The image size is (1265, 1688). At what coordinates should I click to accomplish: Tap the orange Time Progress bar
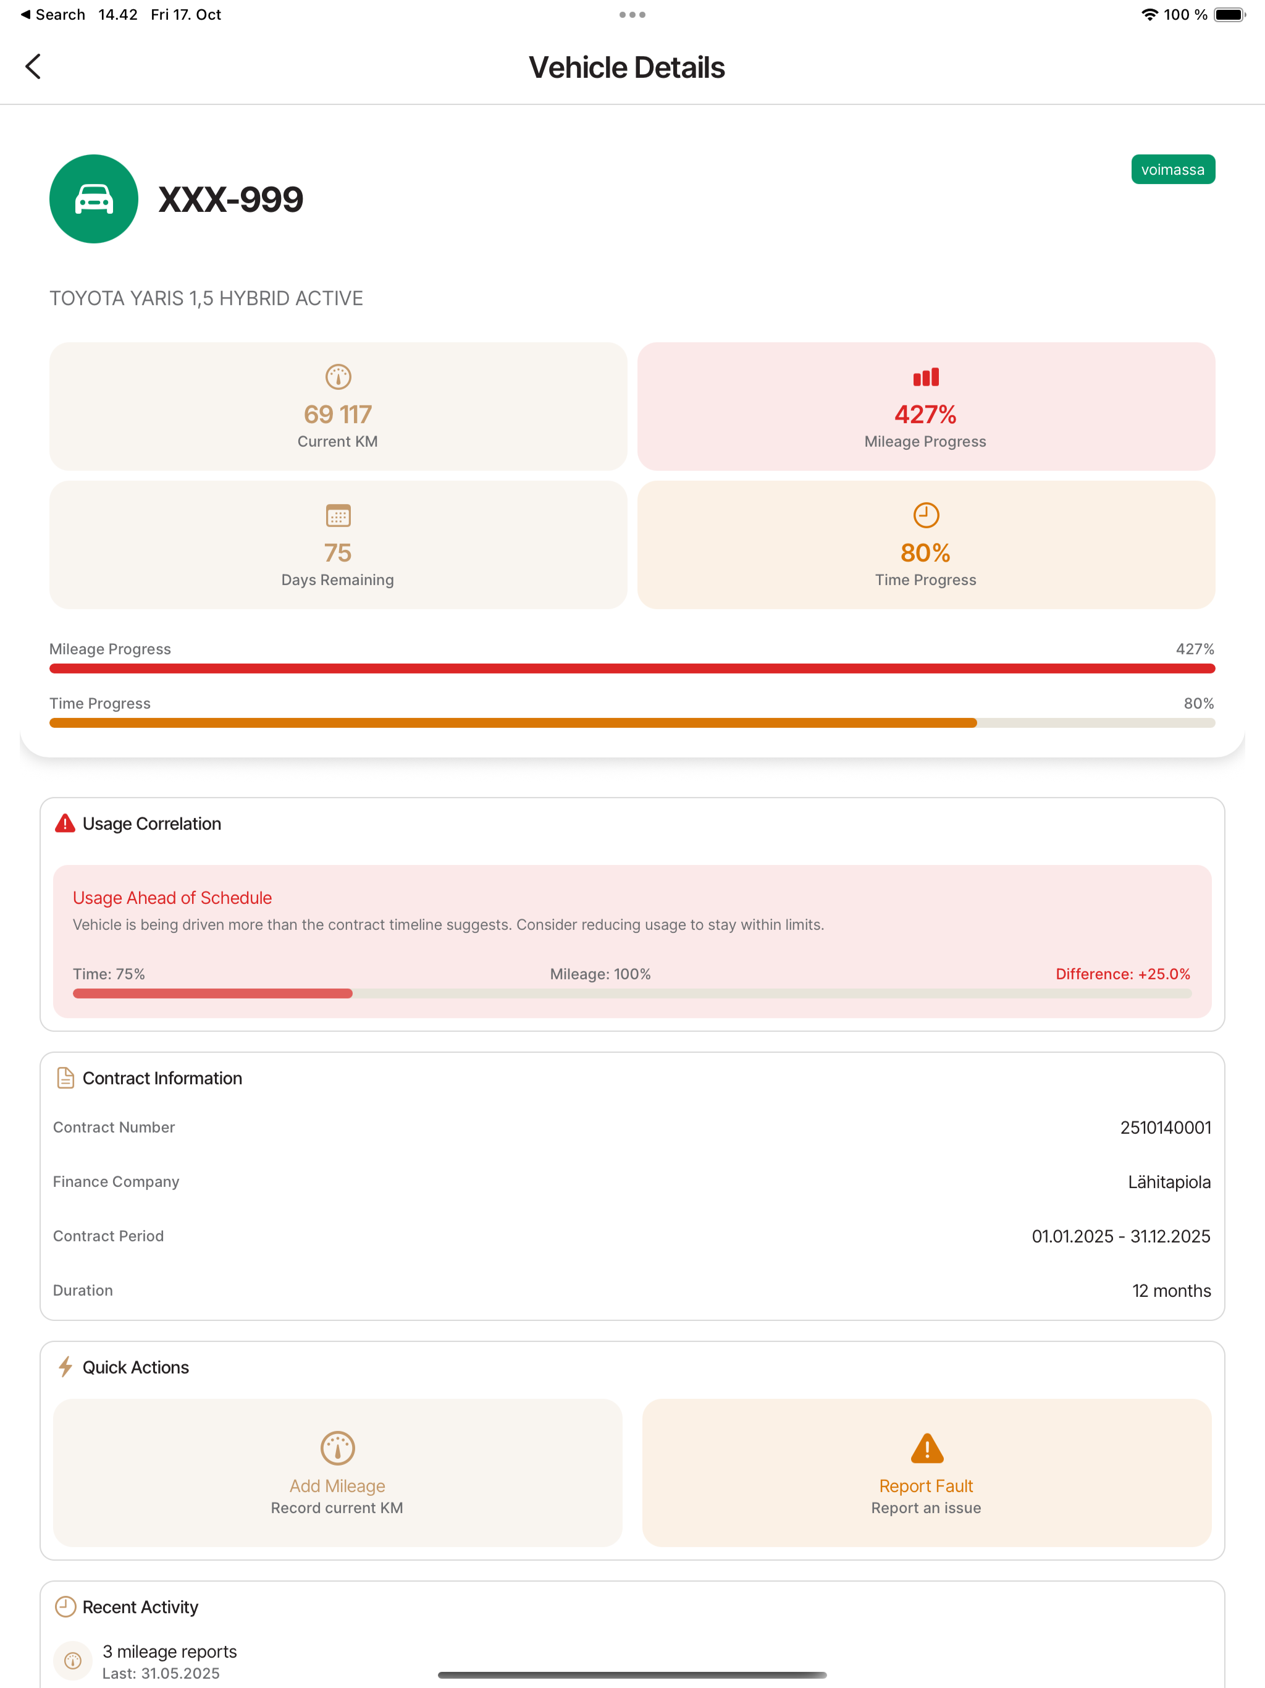pos(632,723)
